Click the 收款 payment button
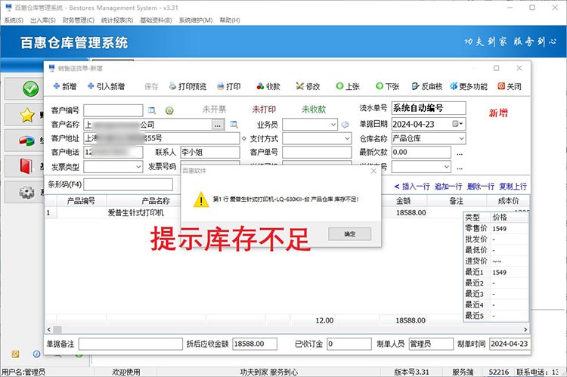567x377 pixels. (x=268, y=86)
